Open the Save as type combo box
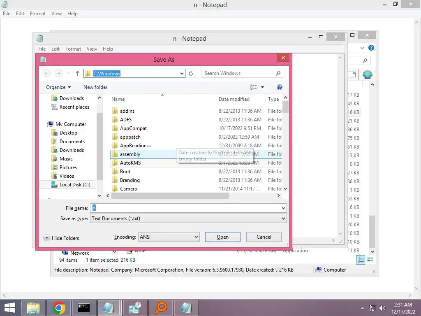Viewport: 421px width, 316px height. (188, 218)
